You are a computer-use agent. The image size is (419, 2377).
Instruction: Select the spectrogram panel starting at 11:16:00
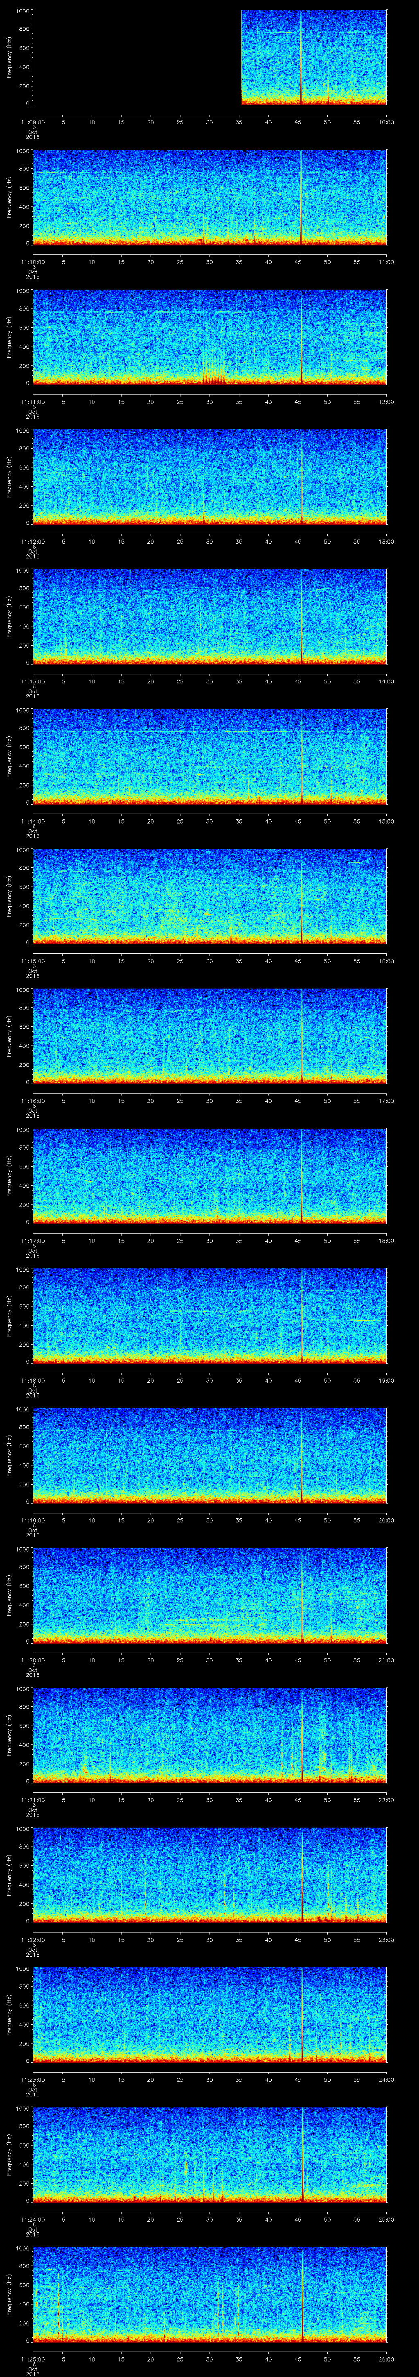tap(209, 1036)
